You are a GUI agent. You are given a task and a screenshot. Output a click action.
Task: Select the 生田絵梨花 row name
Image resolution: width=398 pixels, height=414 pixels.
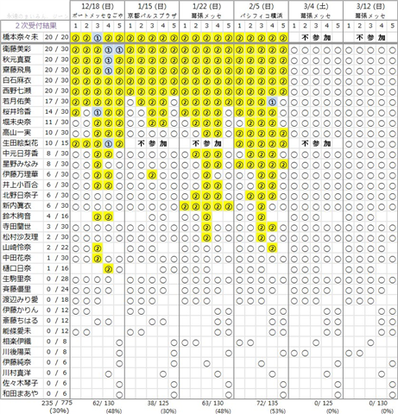[x=20, y=143]
